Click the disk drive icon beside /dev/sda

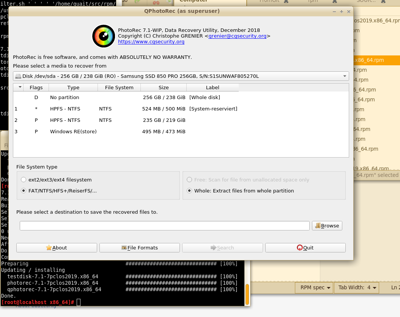18,76
